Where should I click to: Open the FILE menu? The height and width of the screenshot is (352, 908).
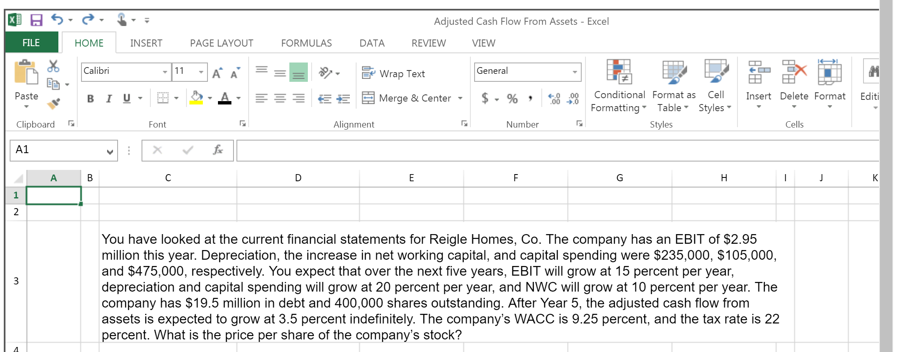click(31, 42)
